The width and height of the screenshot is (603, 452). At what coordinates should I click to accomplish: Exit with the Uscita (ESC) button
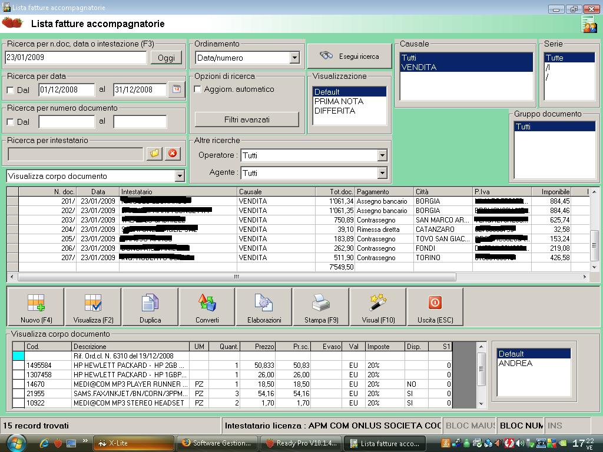pyautogui.click(x=435, y=307)
